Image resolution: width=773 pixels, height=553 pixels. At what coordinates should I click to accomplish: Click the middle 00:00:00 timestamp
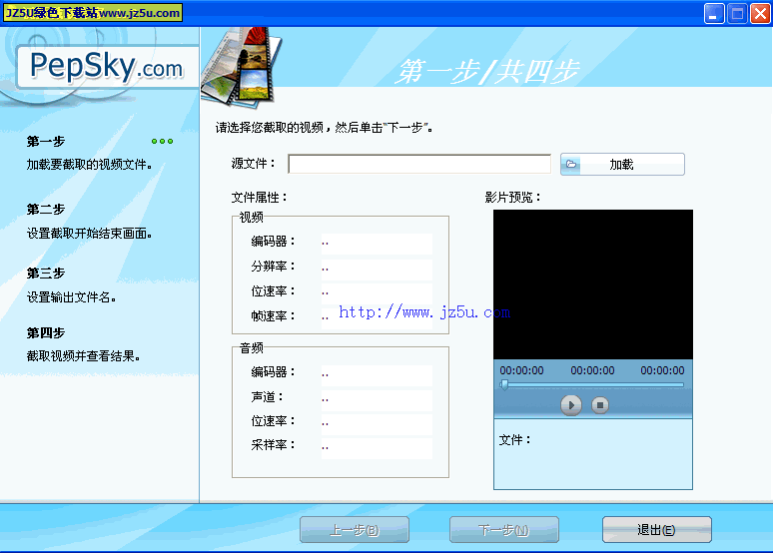click(592, 370)
